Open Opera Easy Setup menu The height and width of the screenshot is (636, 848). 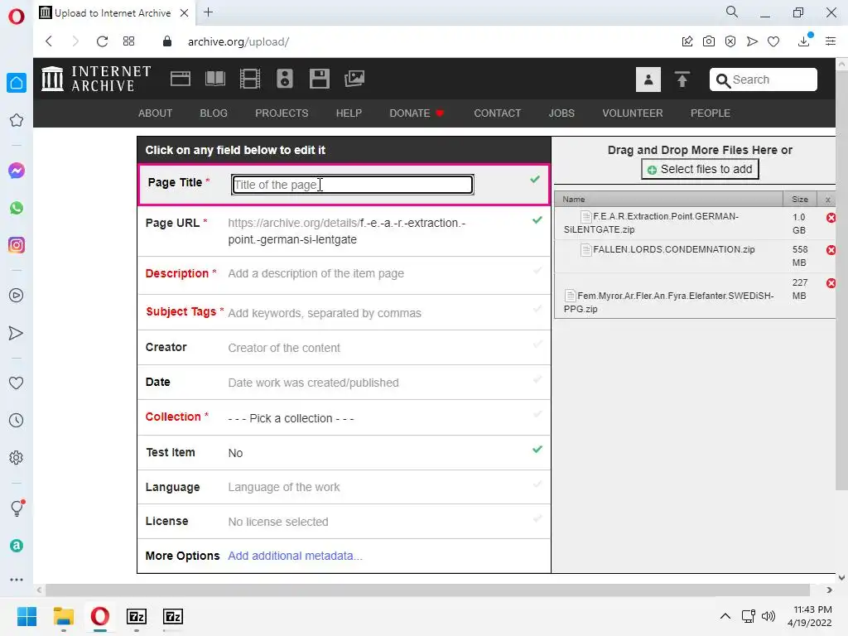tap(831, 41)
